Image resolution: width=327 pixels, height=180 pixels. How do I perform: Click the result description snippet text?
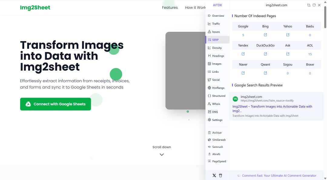[265, 116]
